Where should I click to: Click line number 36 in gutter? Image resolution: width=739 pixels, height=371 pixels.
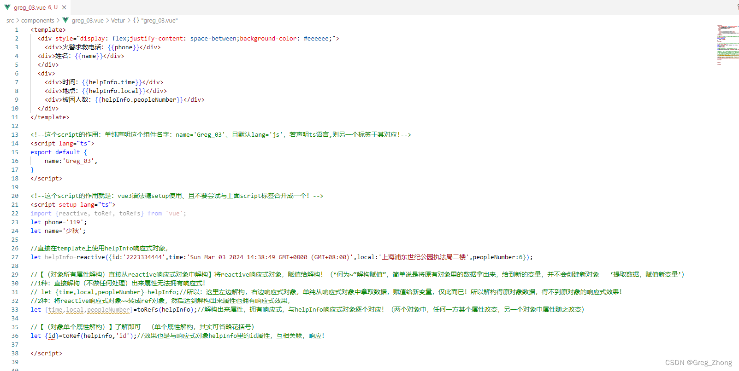(15, 336)
